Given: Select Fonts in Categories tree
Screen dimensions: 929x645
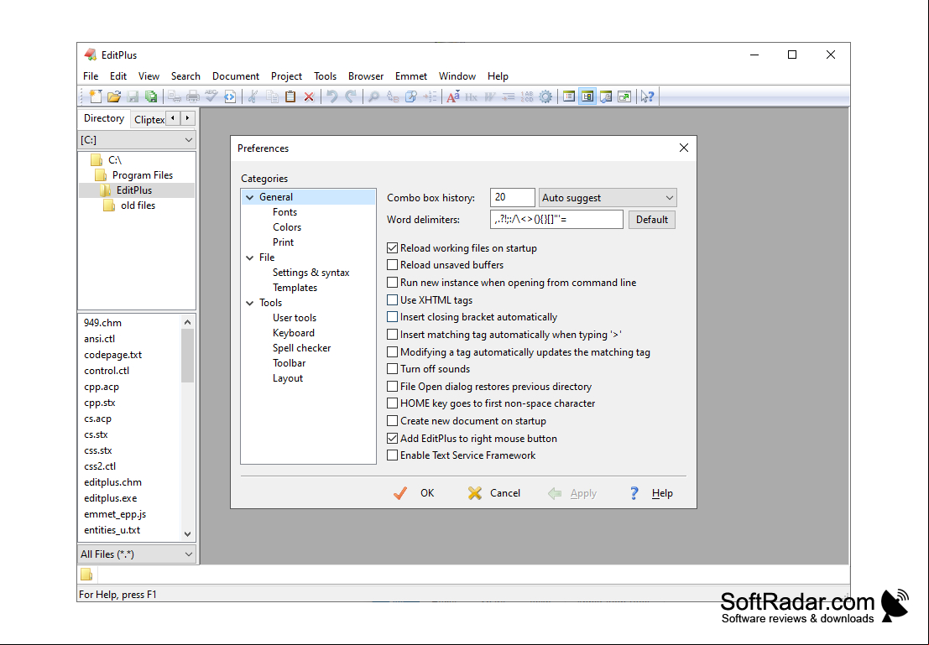Looking at the screenshot, I should tap(285, 212).
